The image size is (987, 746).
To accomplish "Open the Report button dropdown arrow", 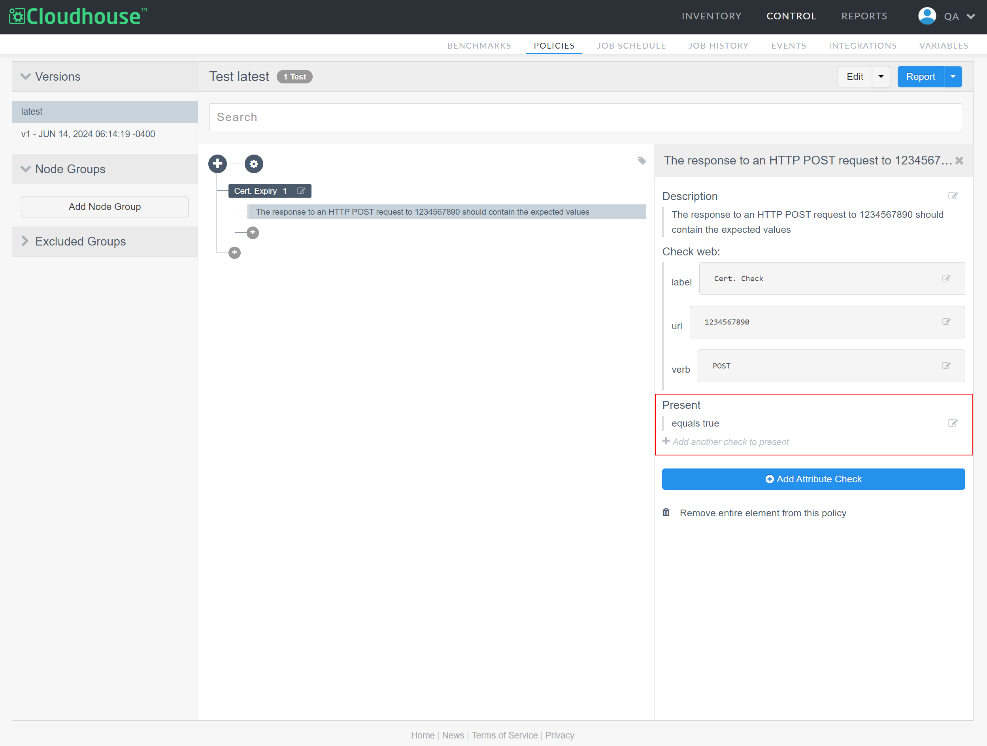I will click(x=953, y=77).
